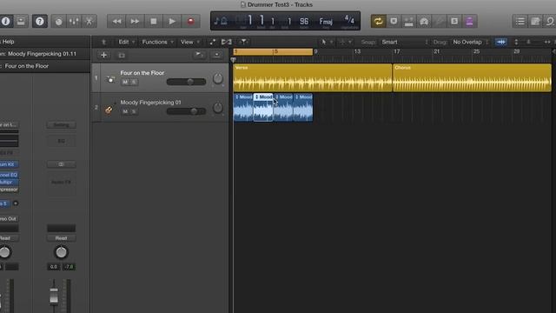556x313 pixels.
Task: Click the guitar icon on track 2
Action: pyautogui.click(x=109, y=110)
